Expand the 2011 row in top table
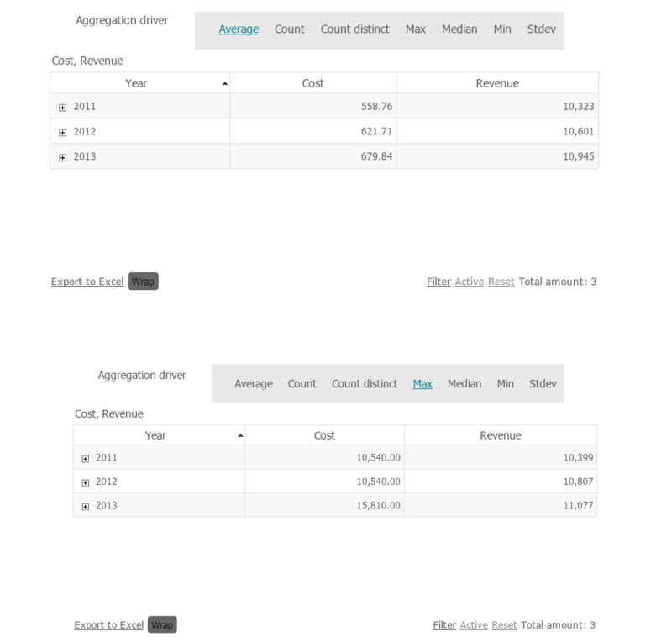 coord(63,108)
